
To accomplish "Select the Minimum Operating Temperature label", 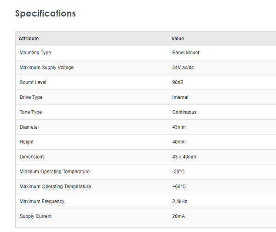I will coord(54,172).
